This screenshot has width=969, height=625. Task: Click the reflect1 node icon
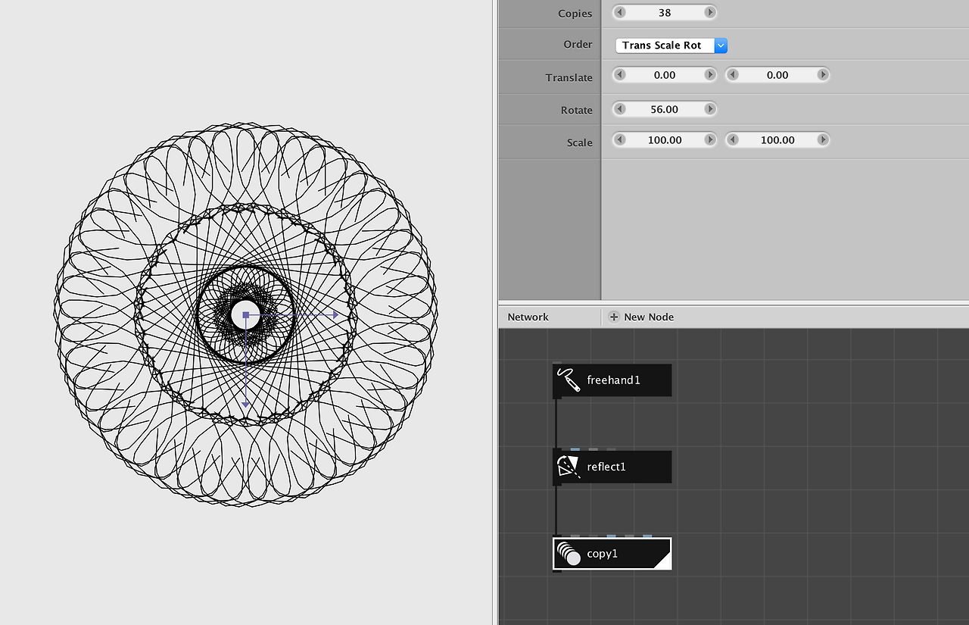568,467
